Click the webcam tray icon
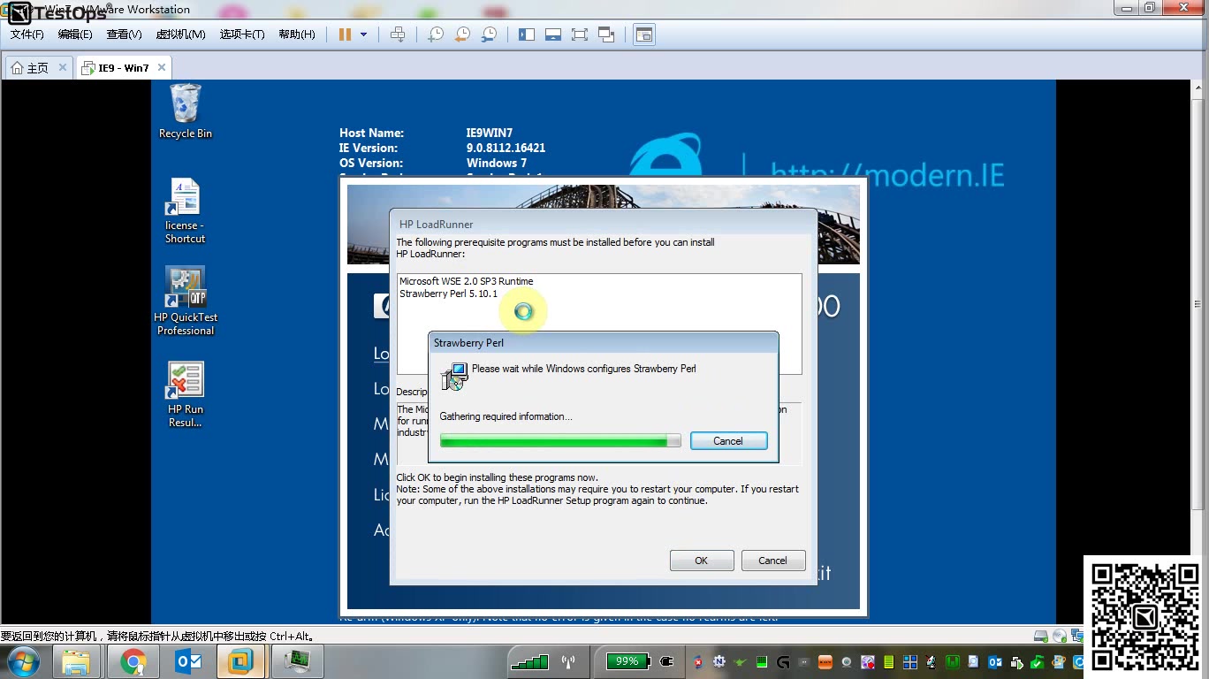This screenshot has height=679, width=1209. (x=847, y=661)
